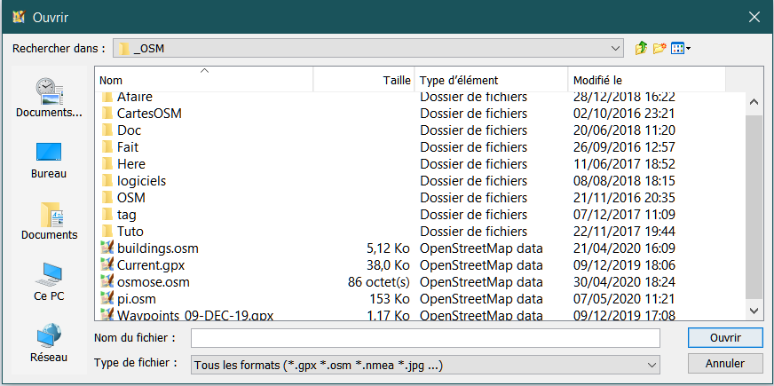Click the up one level folder icon

point(642,49)
